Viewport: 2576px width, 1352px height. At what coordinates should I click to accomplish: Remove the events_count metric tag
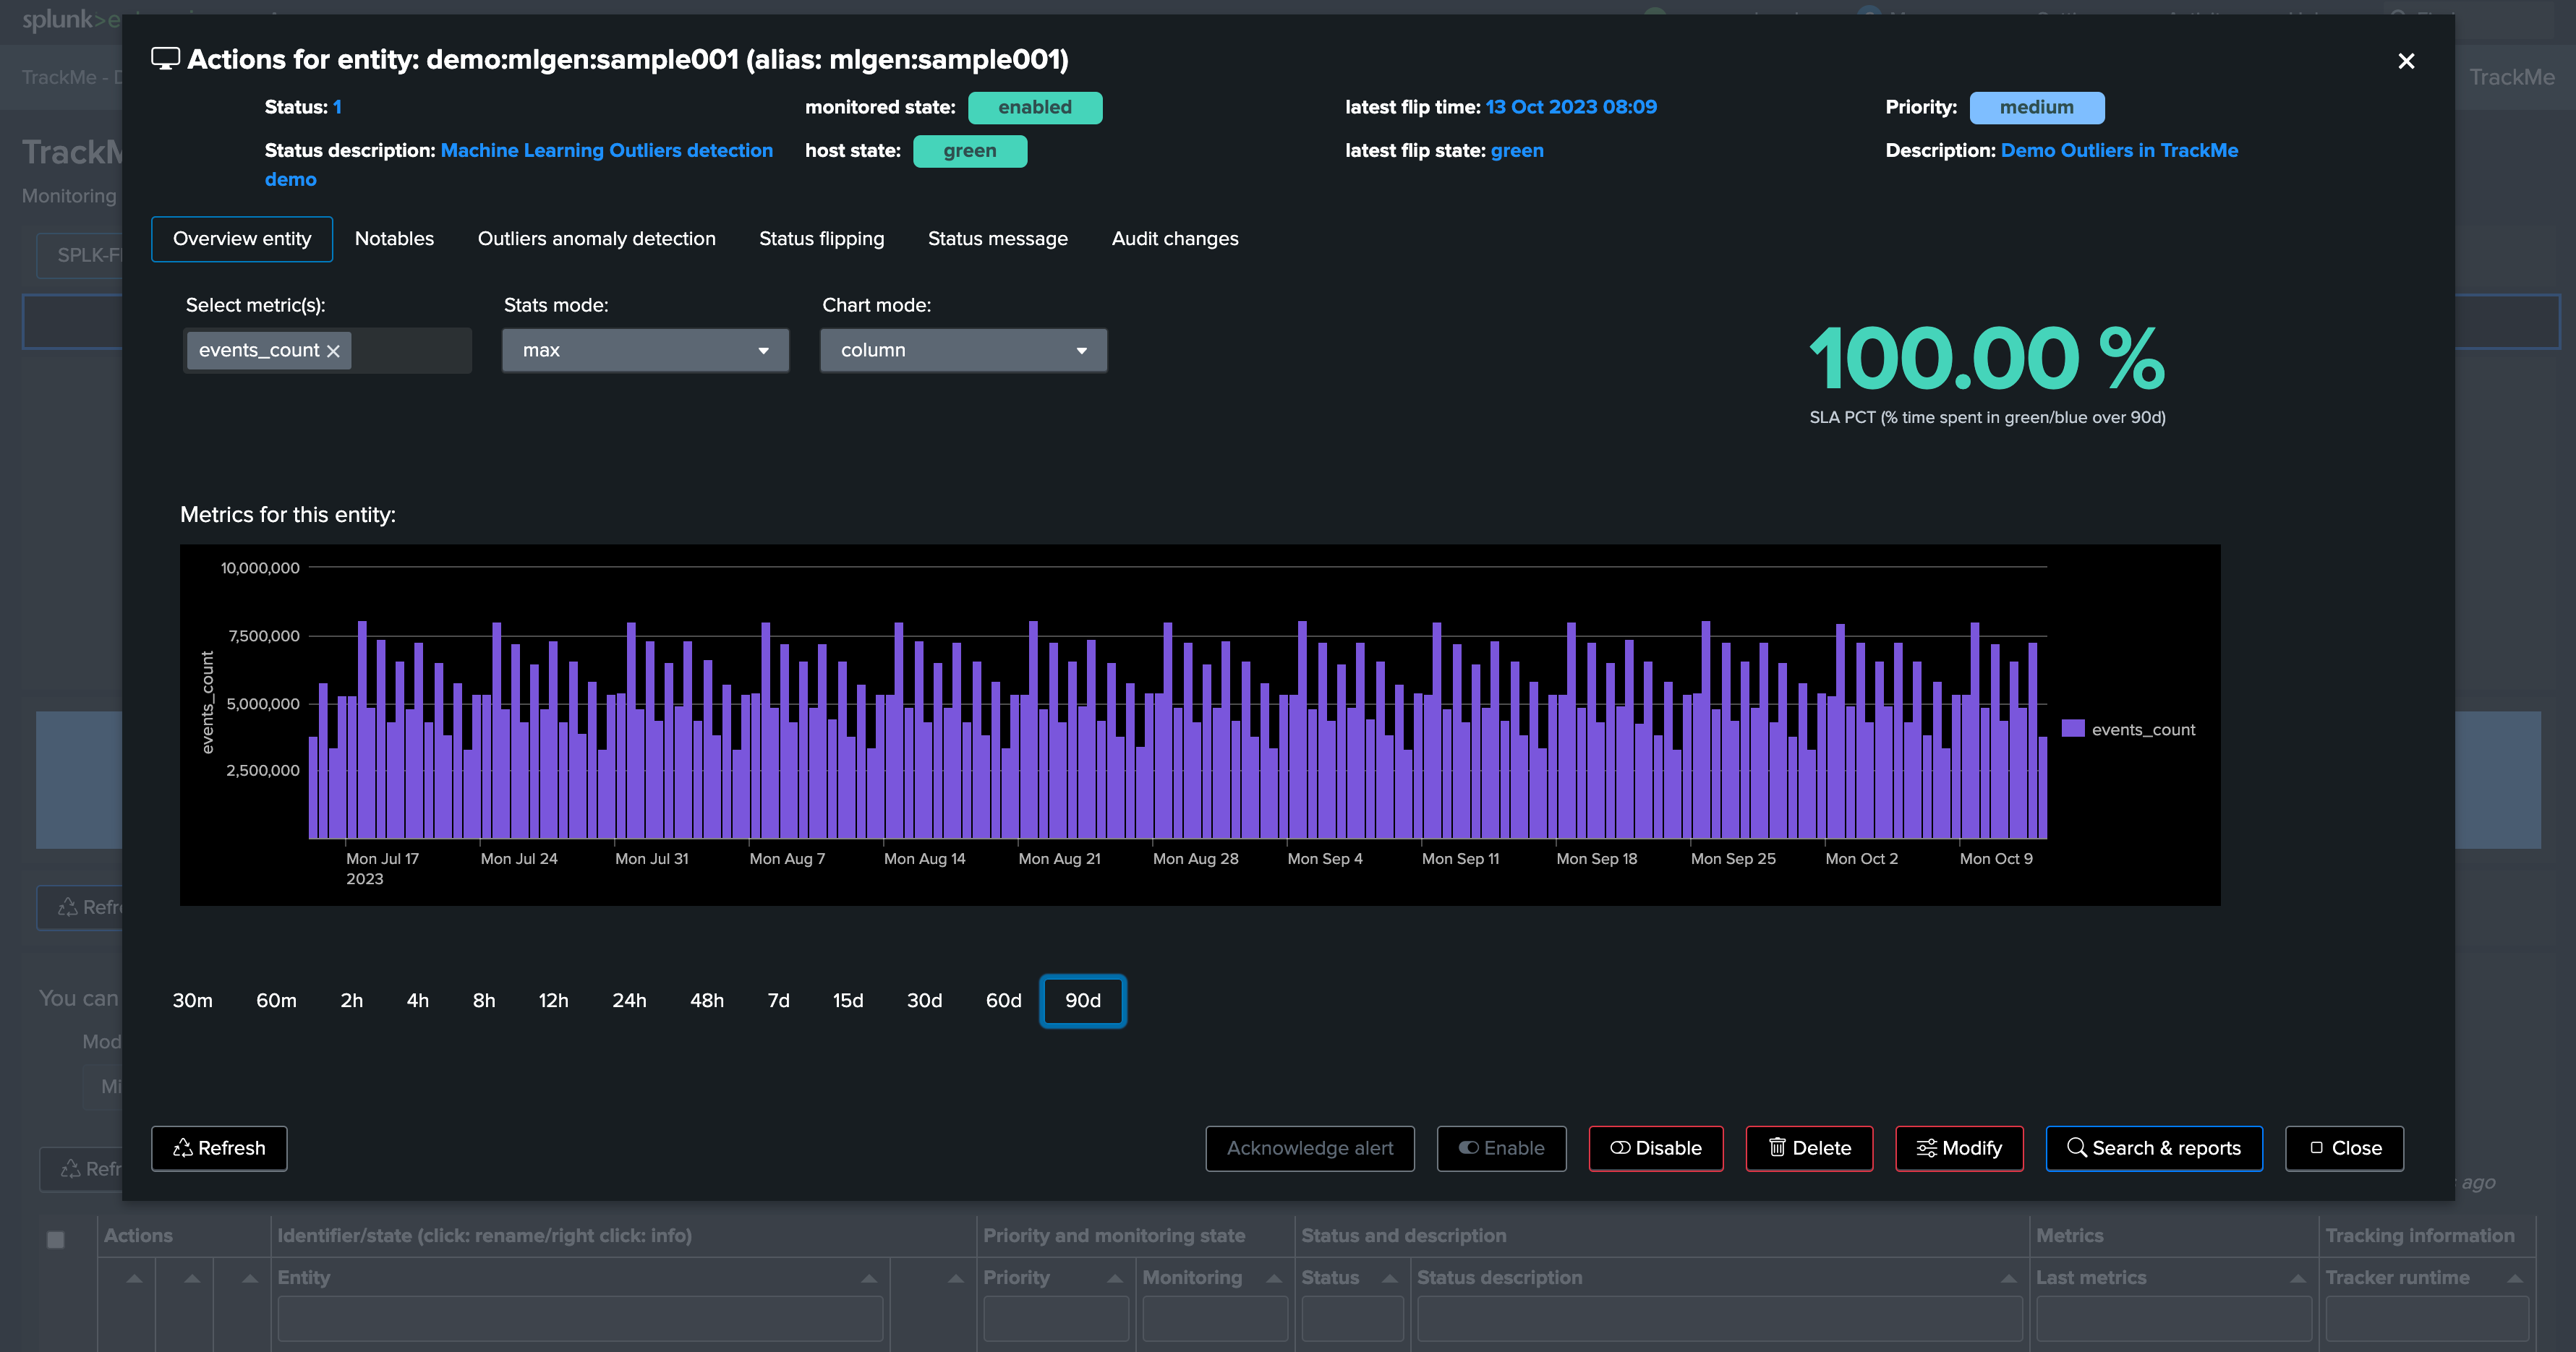(x=333, y=351)
